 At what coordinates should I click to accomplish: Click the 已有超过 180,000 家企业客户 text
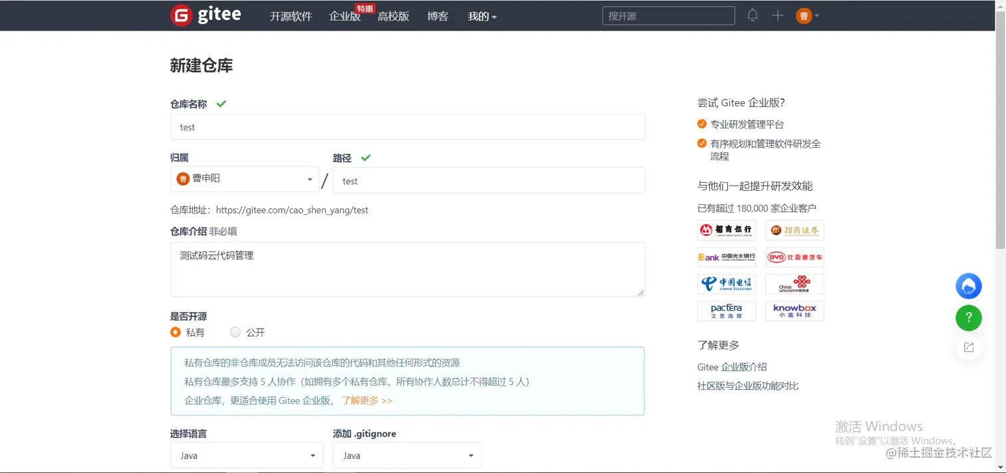coord(756,208)
